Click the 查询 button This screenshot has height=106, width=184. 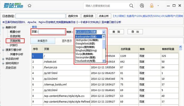point(116,32)
